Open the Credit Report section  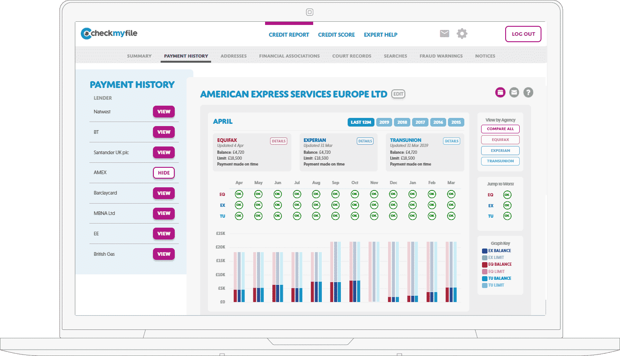[x=289, y=35]
